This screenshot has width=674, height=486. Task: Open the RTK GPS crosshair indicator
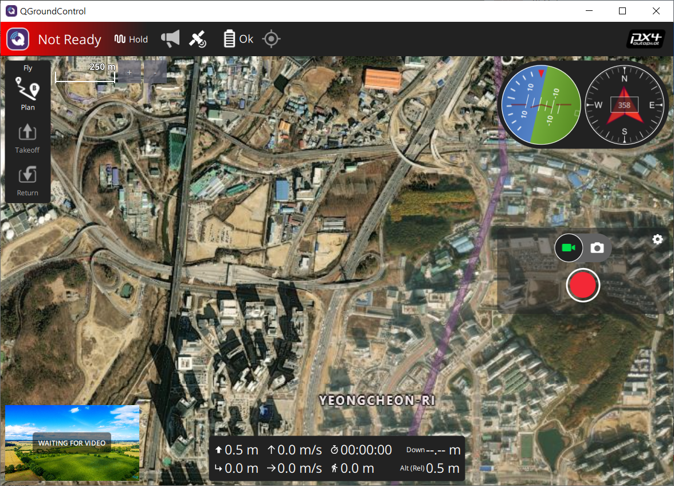271,39
